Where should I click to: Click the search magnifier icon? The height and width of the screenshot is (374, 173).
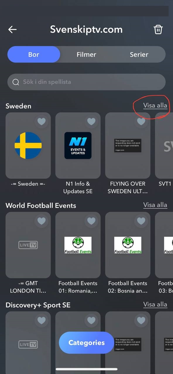16,82
